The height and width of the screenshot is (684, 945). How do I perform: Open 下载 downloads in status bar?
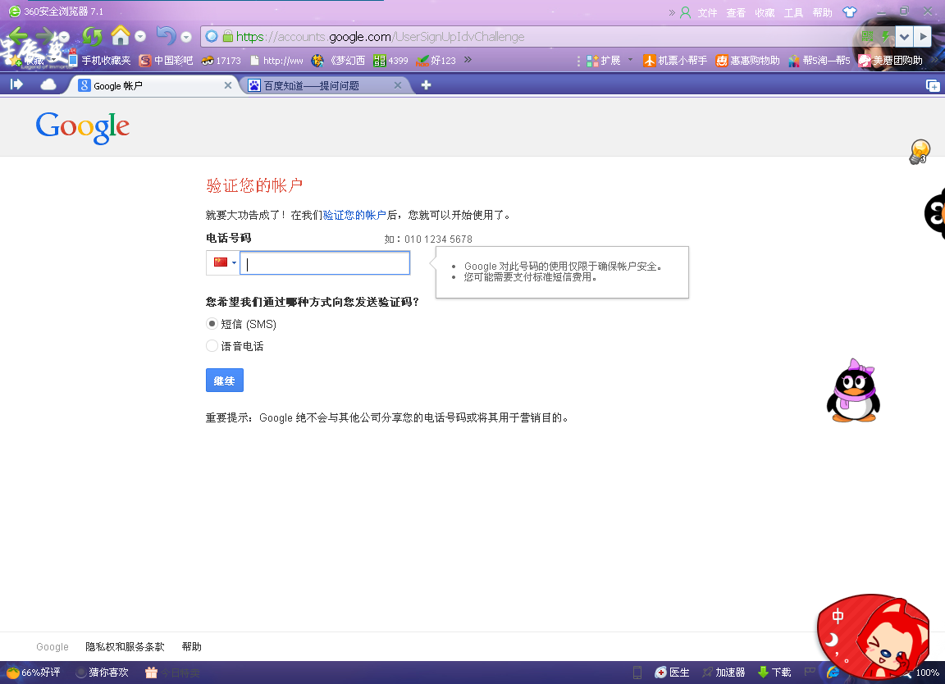pos(774,672)
